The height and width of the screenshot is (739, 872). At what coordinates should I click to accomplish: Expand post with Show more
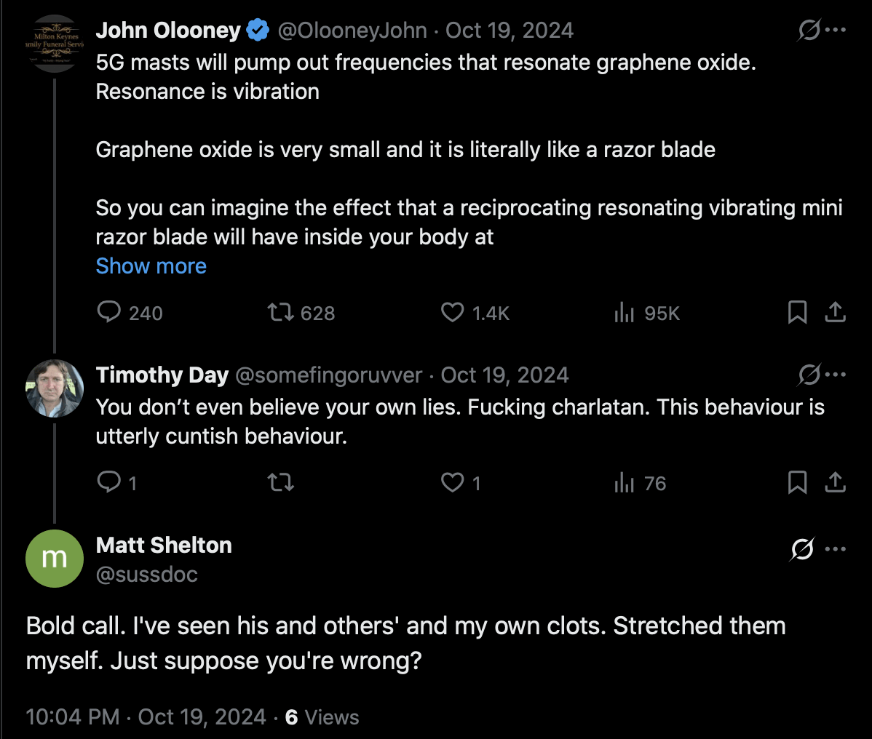click(151, 266)
